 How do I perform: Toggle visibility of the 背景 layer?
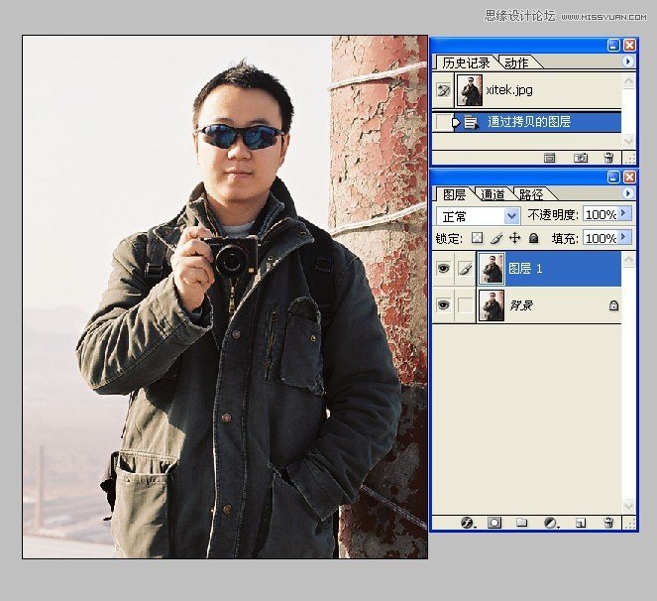(443, 306)
